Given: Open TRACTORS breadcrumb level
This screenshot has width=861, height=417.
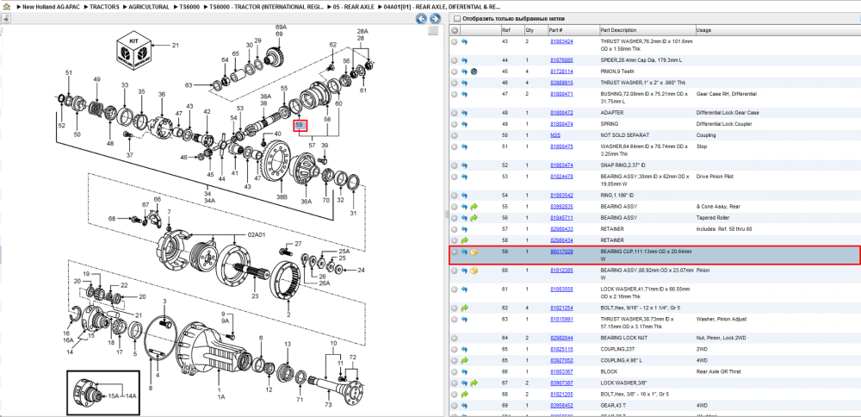Looking at the screenshot, I should tap(104, 7).
